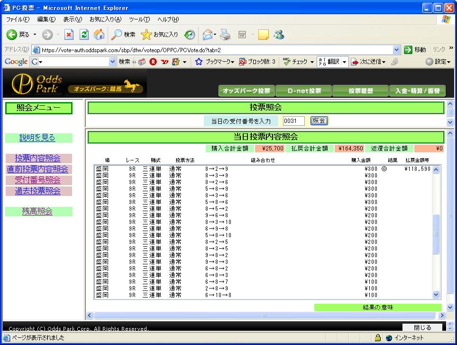Open the お気に入り(A) menu

(105, 19)
